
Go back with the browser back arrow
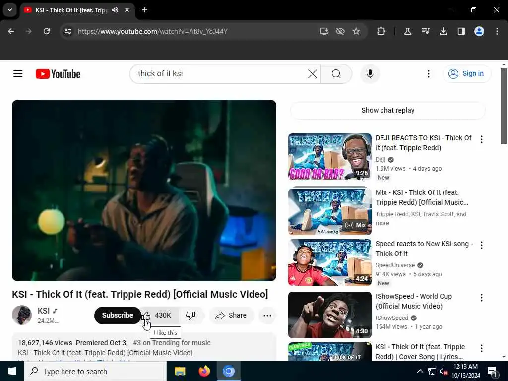[11, 31]
